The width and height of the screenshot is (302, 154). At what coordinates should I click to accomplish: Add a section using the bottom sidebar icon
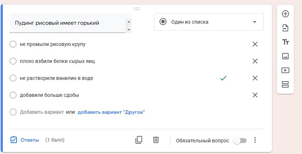point(285,84)
